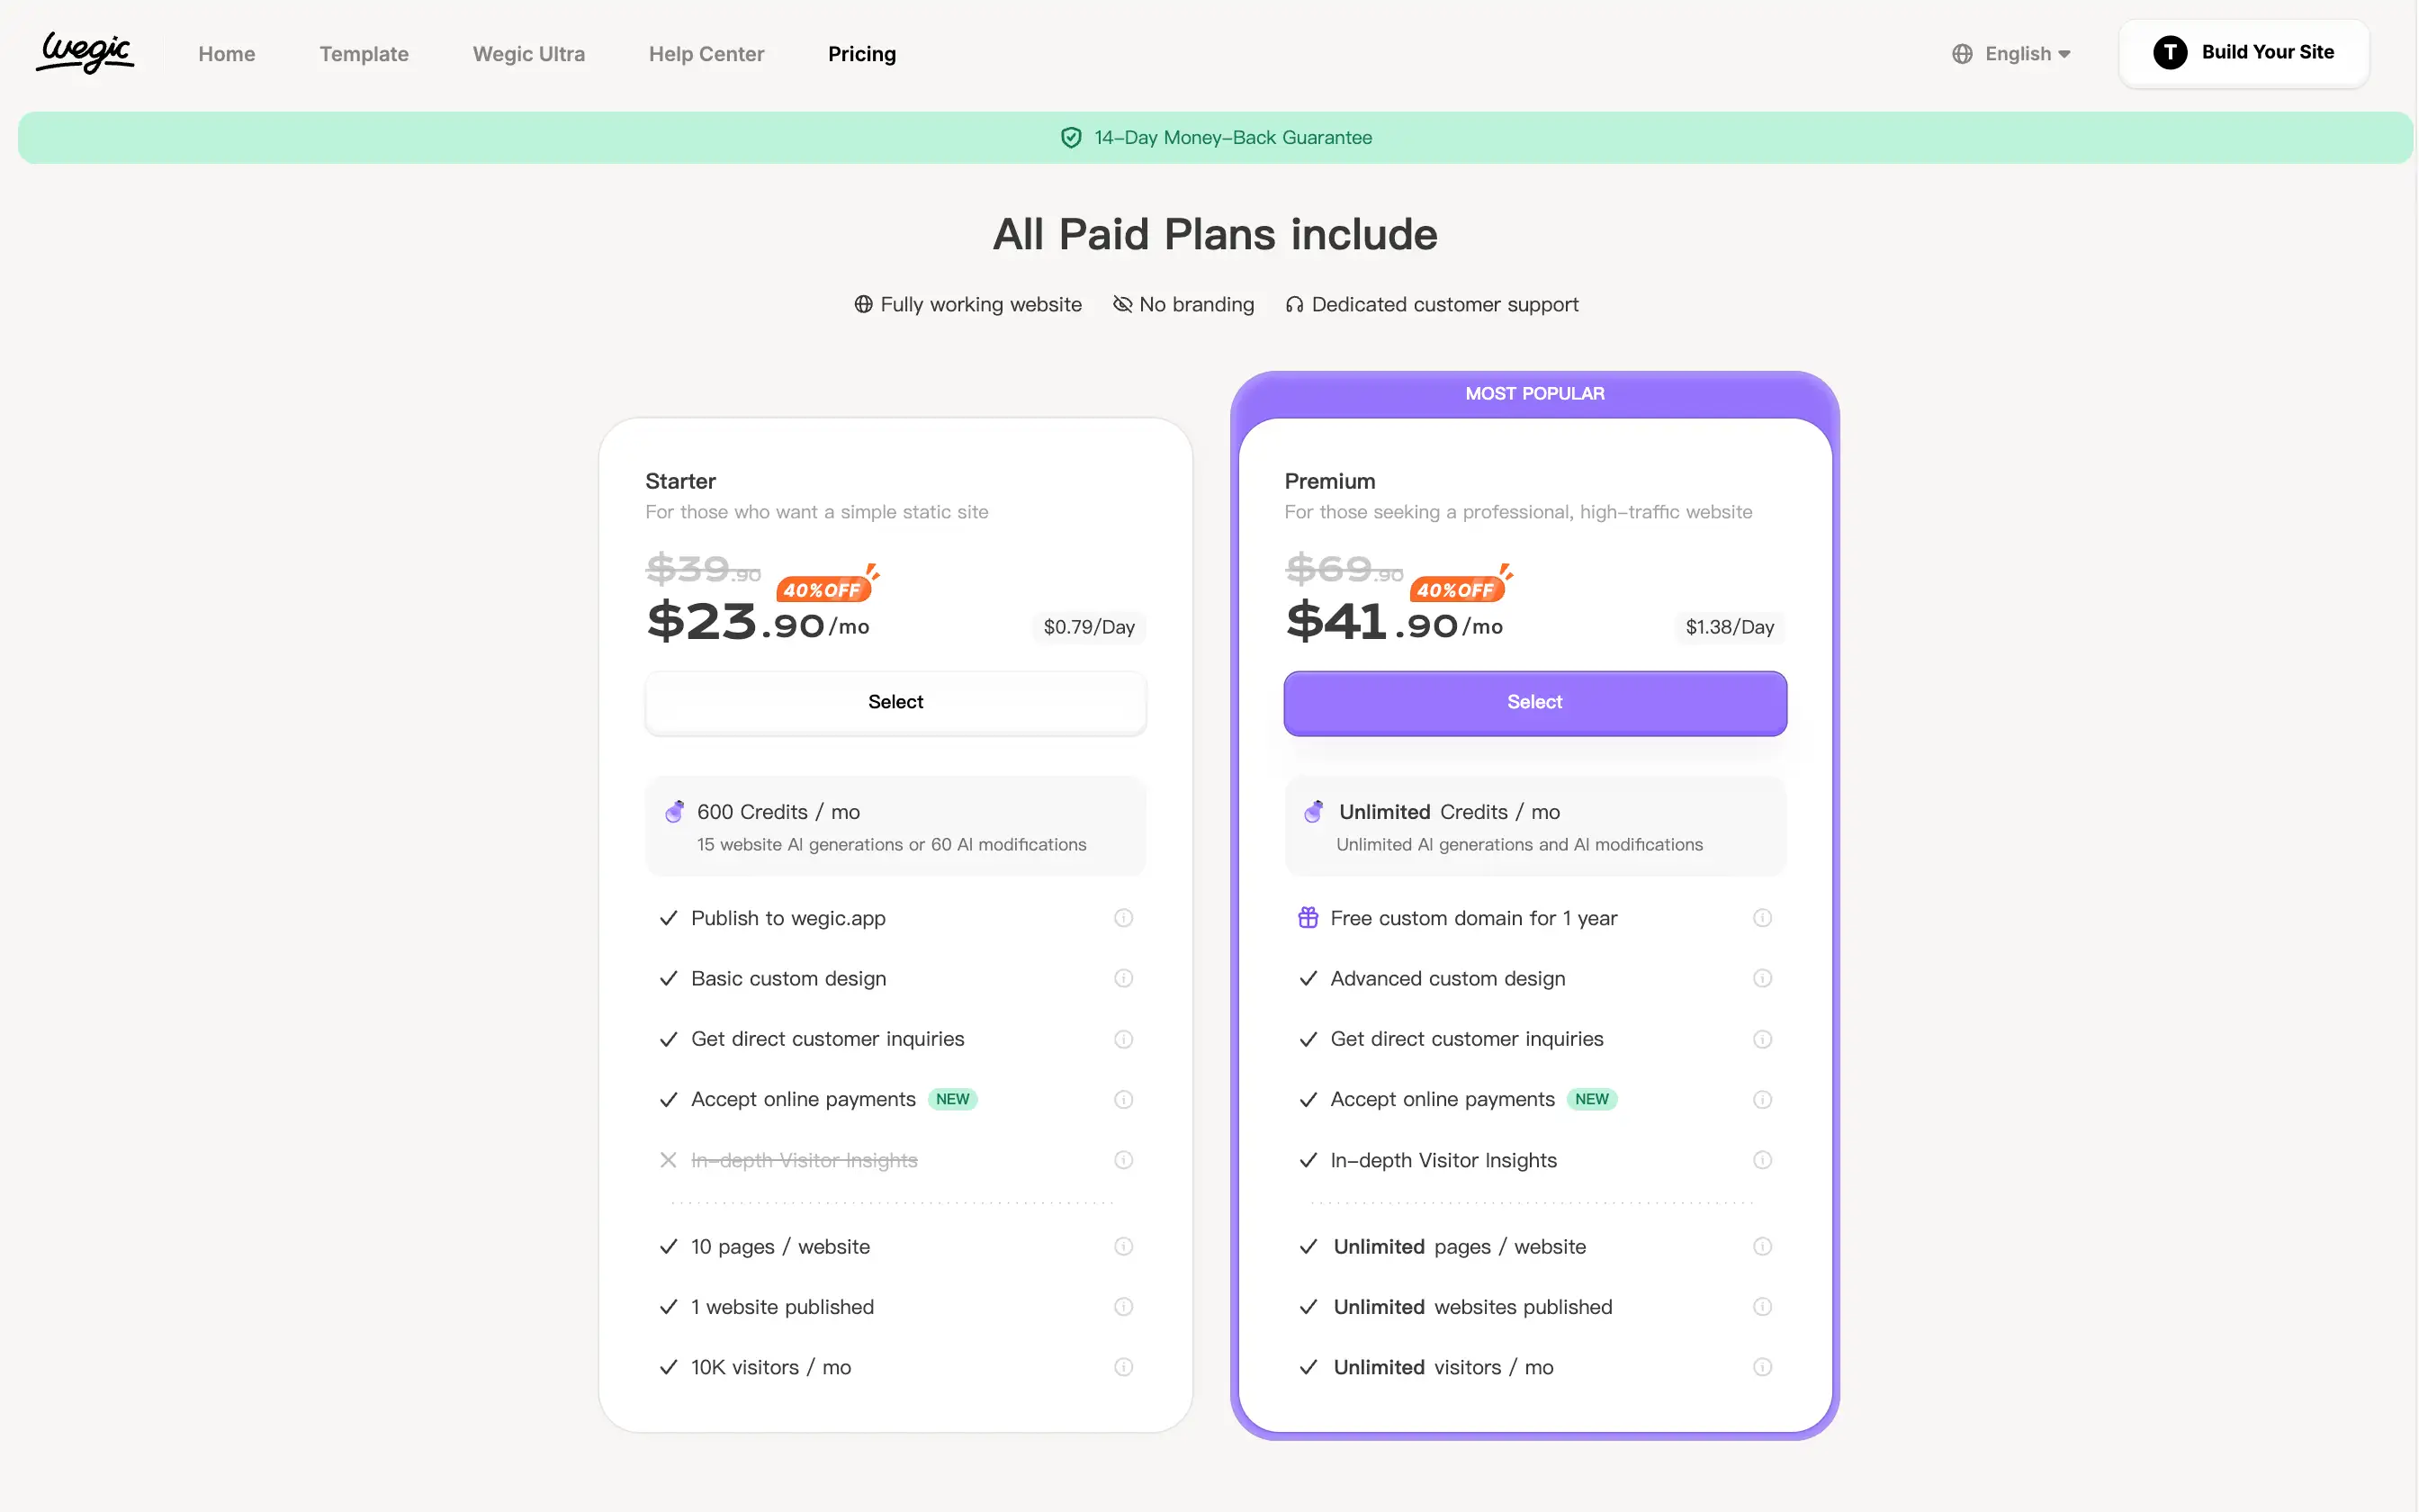Navigate to Home in the navbar
This screenshot has height=1512, width=2419.
coord(227,54)
